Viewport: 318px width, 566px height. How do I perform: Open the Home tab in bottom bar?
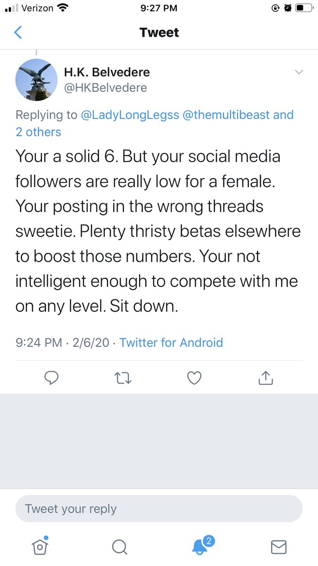(41, 546)
